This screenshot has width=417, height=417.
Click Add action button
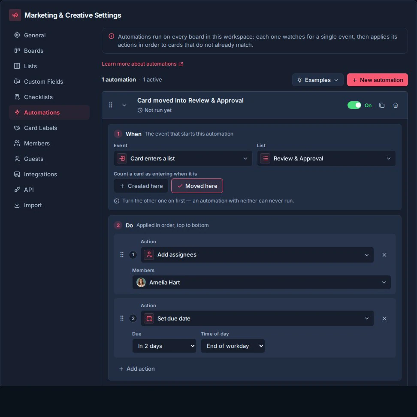click(x=137, y=369)
